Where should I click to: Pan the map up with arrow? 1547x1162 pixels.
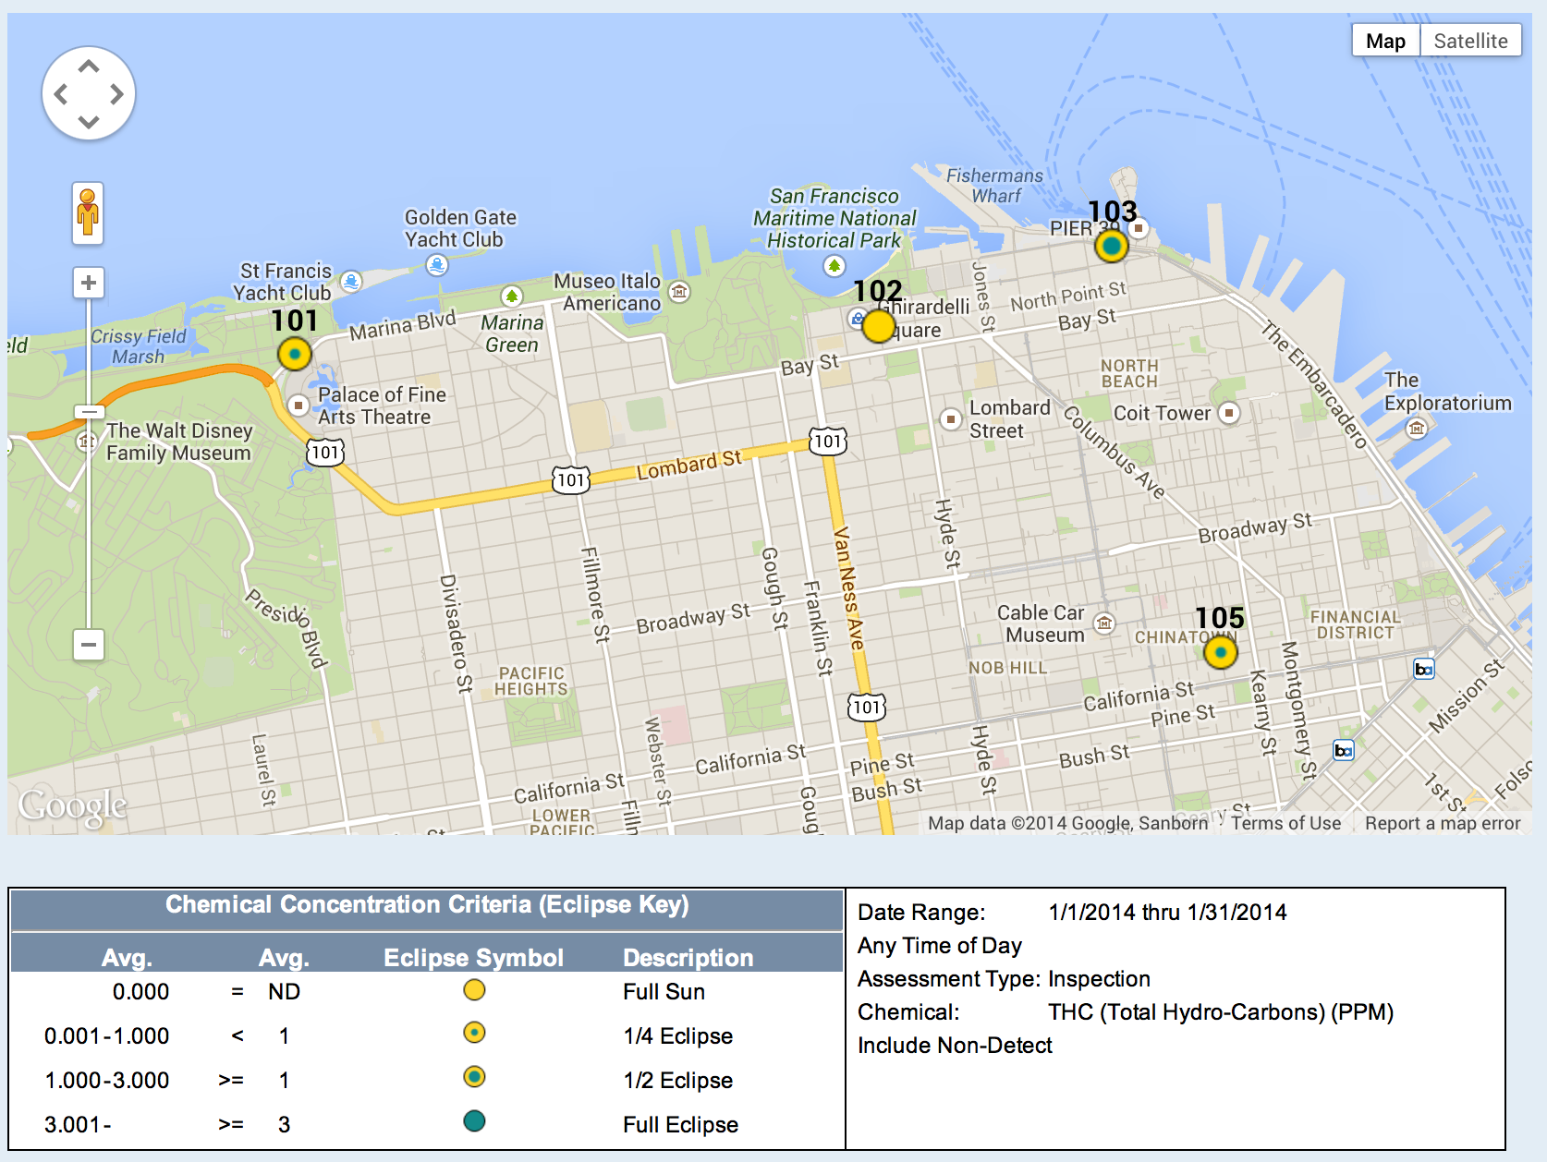[89, 67]
